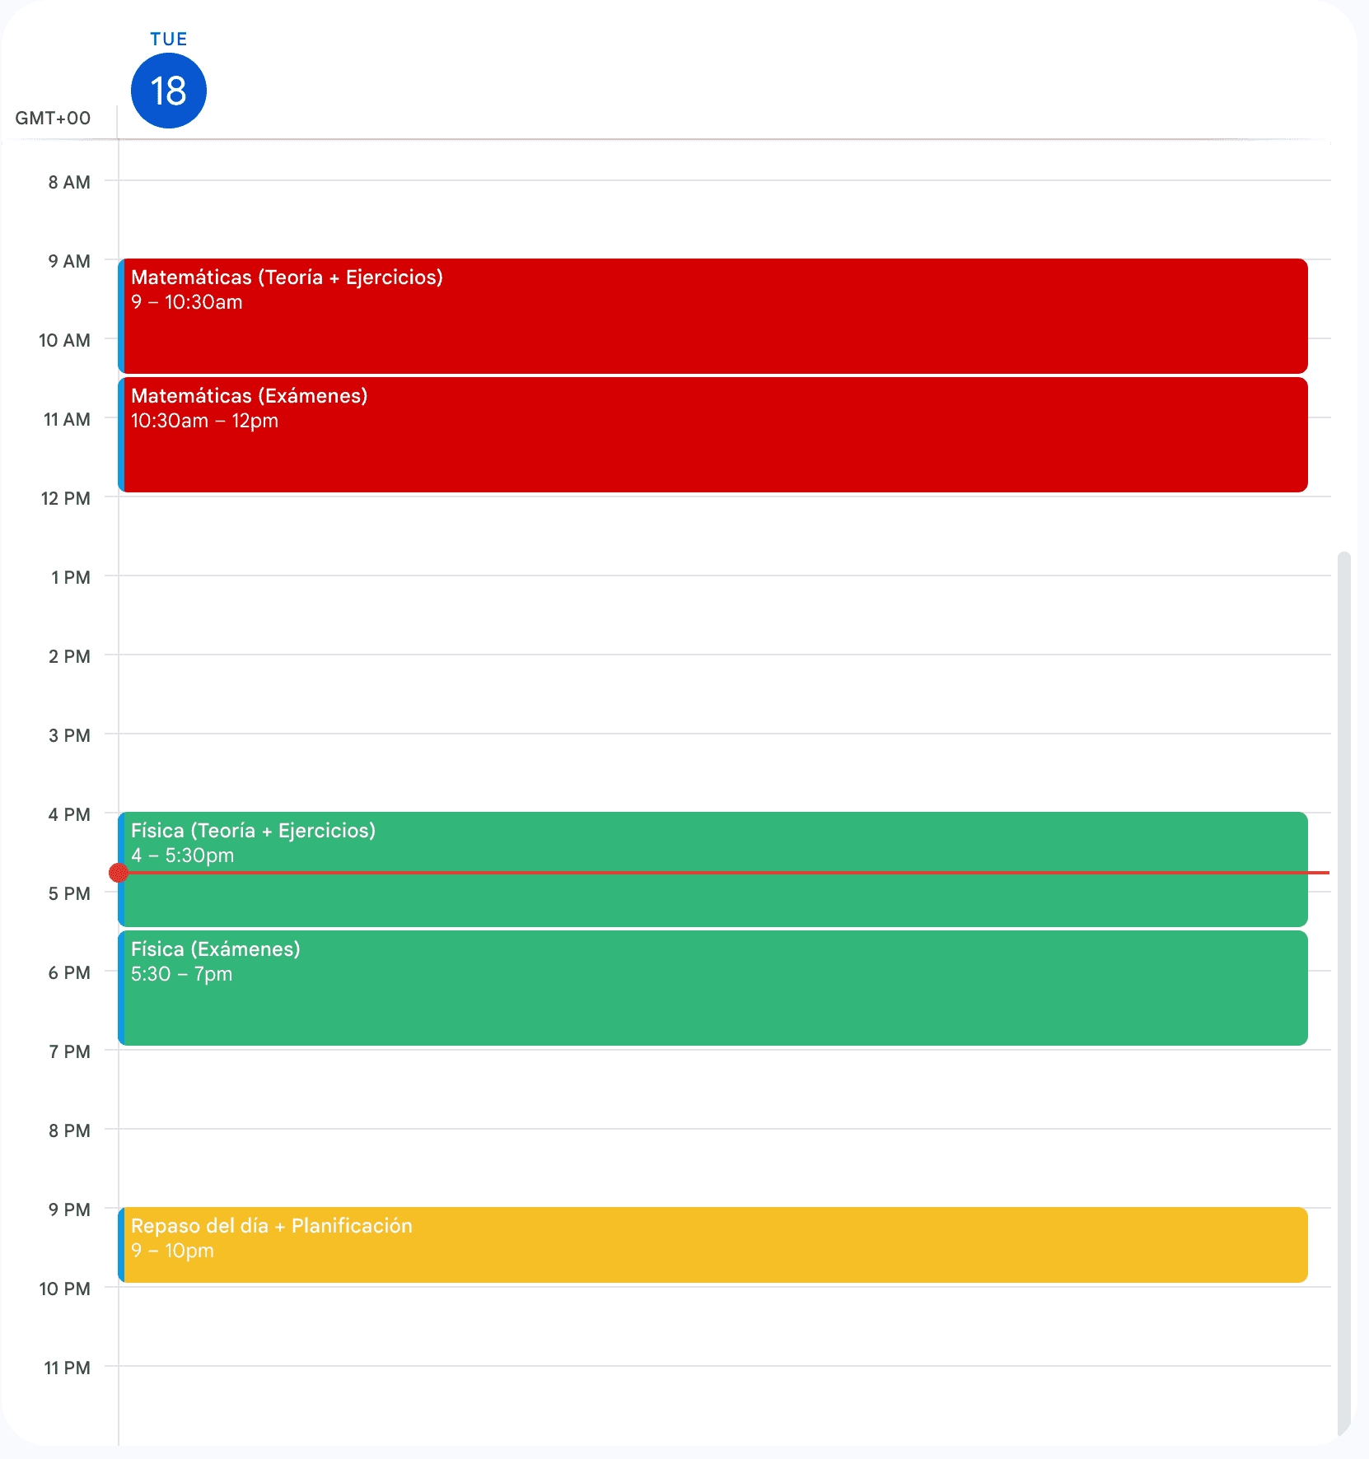Click the 12 PM time label
This screenshot has height=1459, width=1369.
pyautogui.click(x=66, y=498)
